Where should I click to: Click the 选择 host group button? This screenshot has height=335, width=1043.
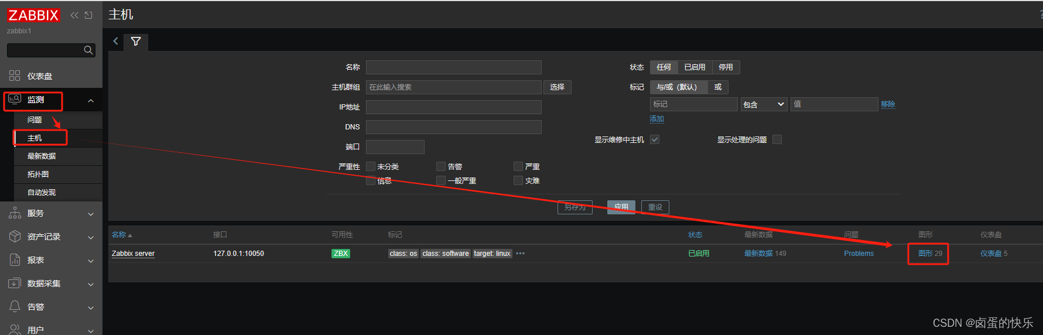coord(558,87)
